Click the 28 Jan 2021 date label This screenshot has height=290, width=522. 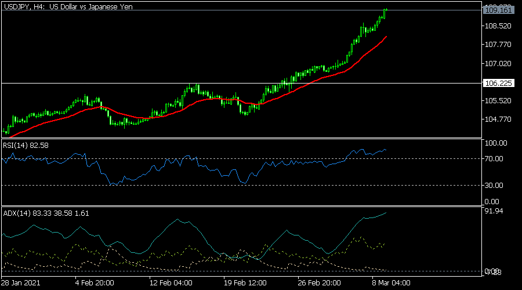click(x=20, y=283)
